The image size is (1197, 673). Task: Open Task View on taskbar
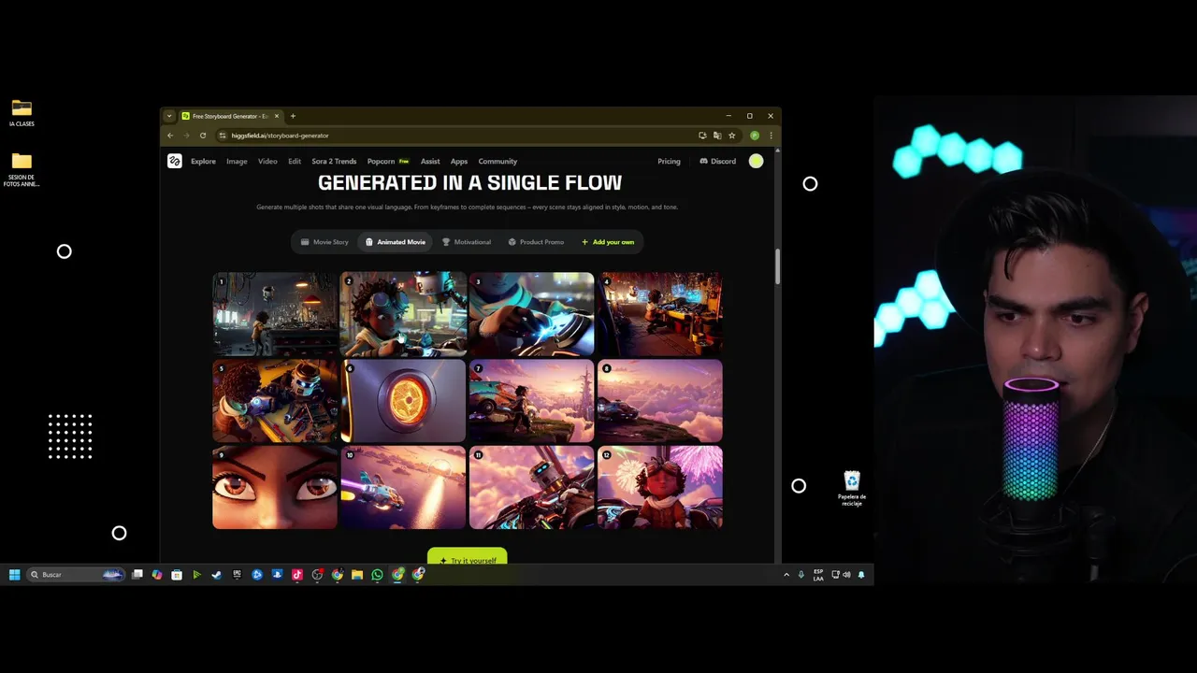point(137,575)
